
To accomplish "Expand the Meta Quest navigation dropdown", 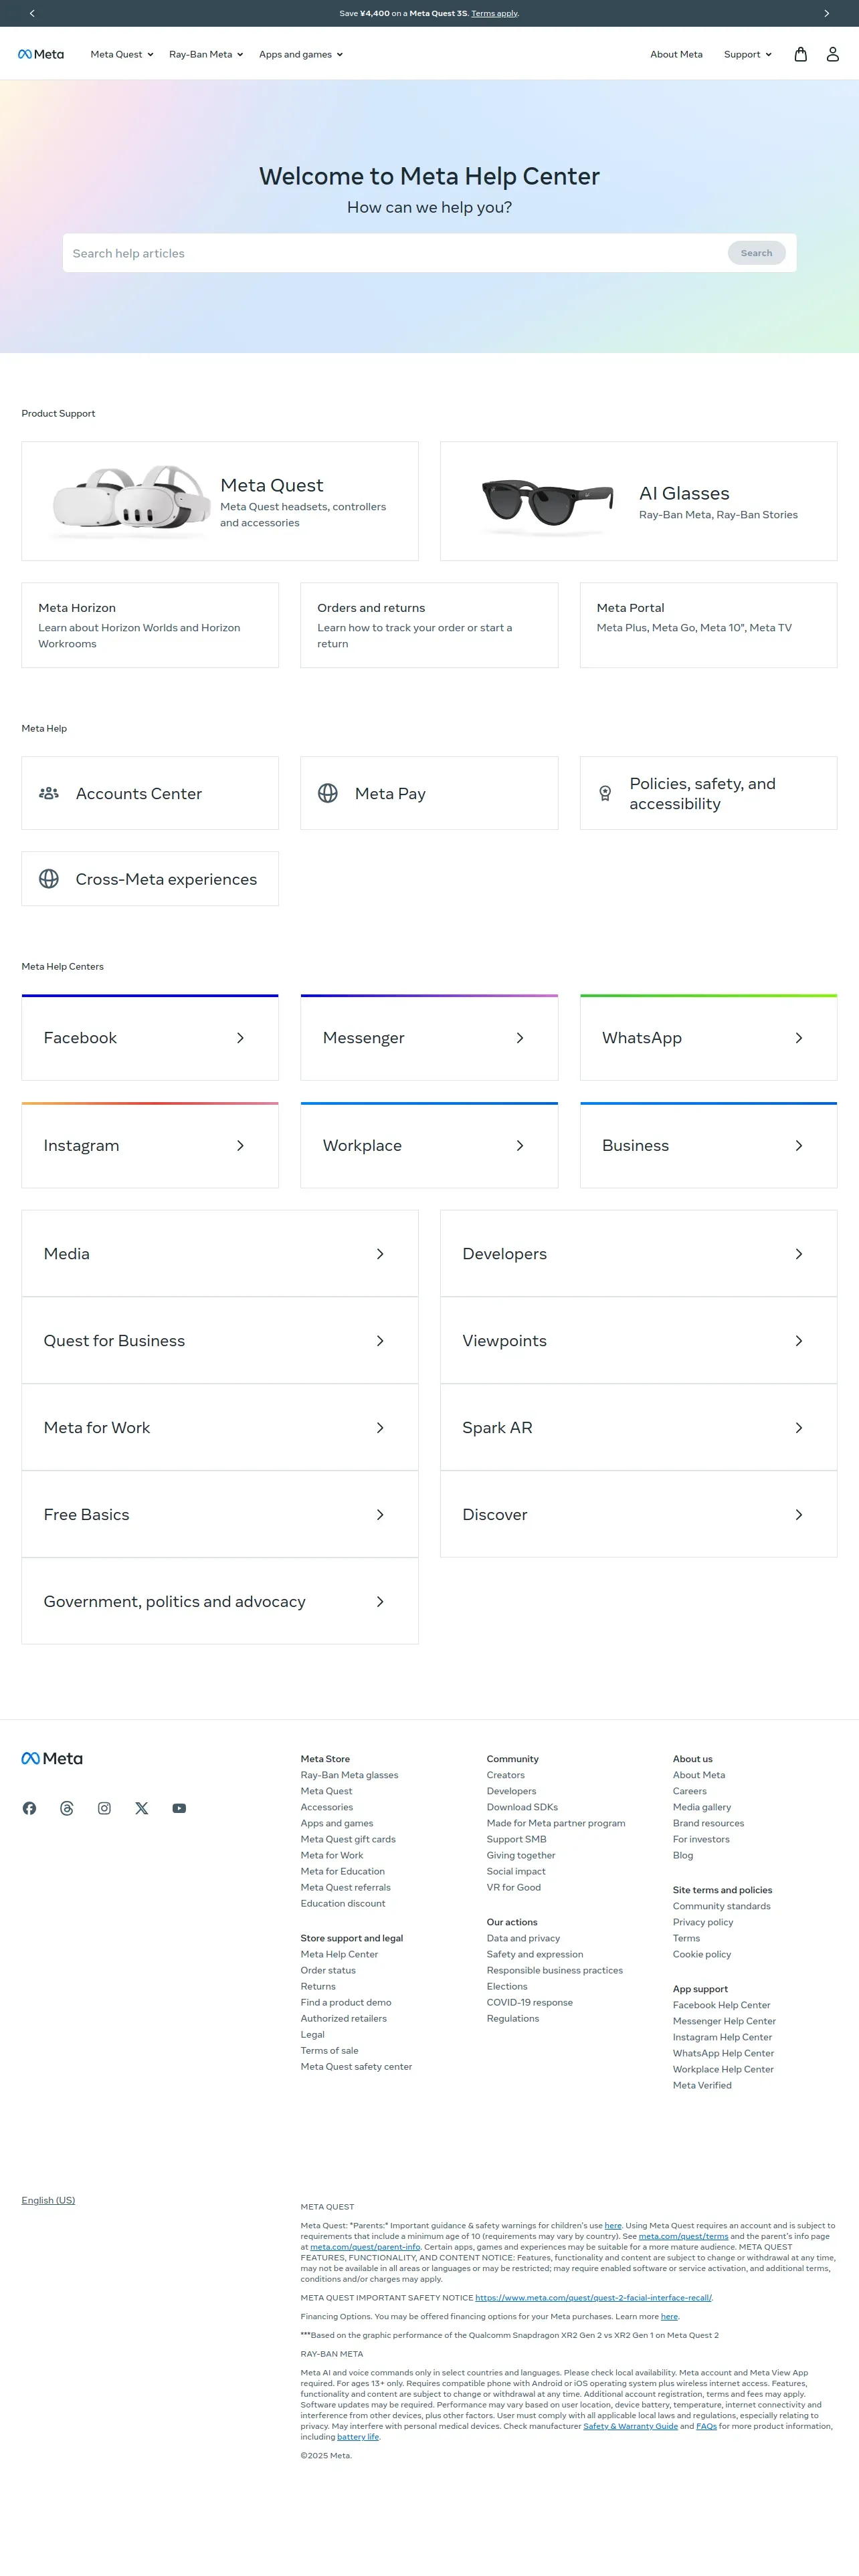I will coord(122,54).
